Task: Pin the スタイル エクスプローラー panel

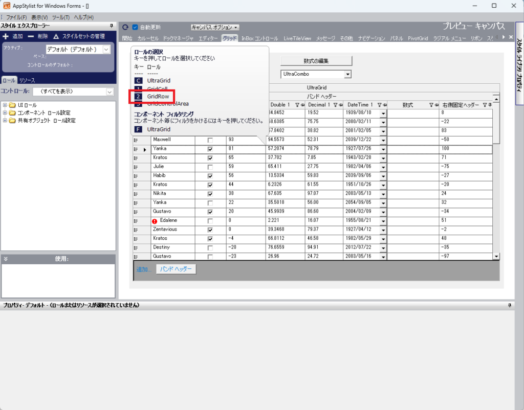Action: click(111, 26)
